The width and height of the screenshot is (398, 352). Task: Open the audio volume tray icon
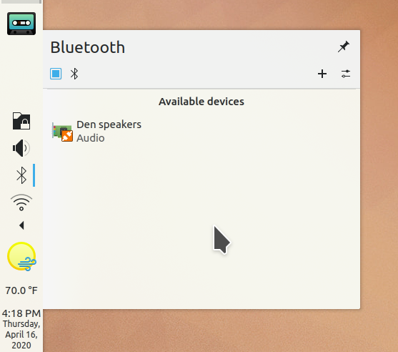[21, 148]
